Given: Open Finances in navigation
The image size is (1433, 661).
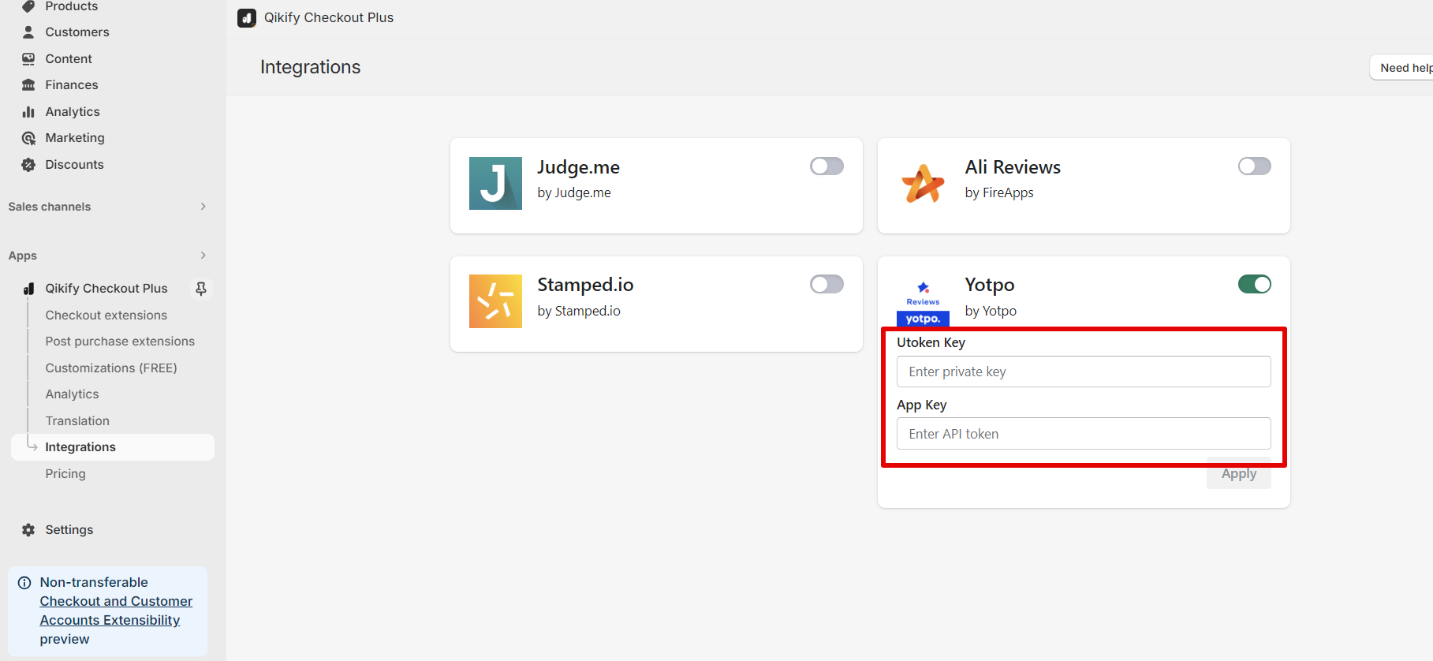Looking at the screenshot, I should (72, 85).
